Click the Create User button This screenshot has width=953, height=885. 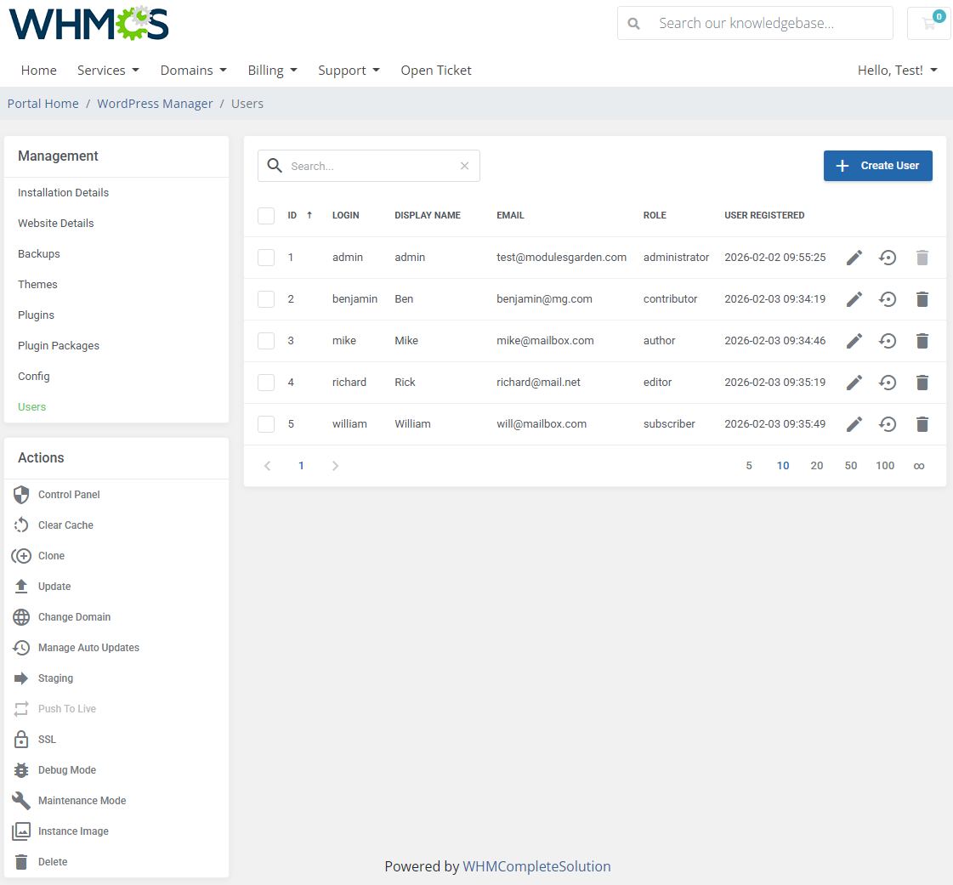pyautogui.click(x=877, y=166)
